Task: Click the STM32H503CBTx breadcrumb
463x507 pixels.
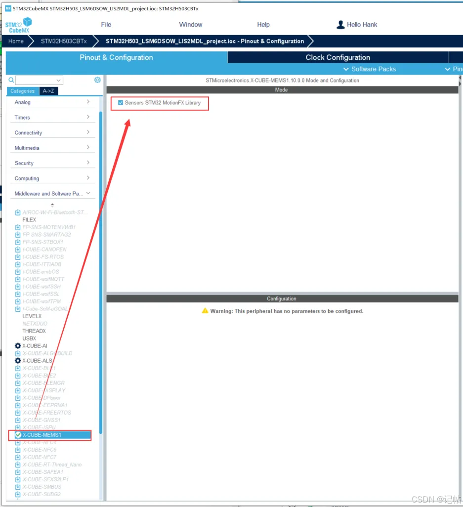Action: tap(64, 42)
